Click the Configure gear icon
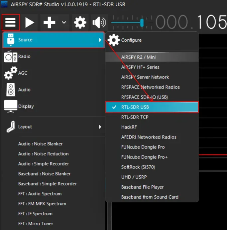227x230 pixels. click(x=114, y=40)
